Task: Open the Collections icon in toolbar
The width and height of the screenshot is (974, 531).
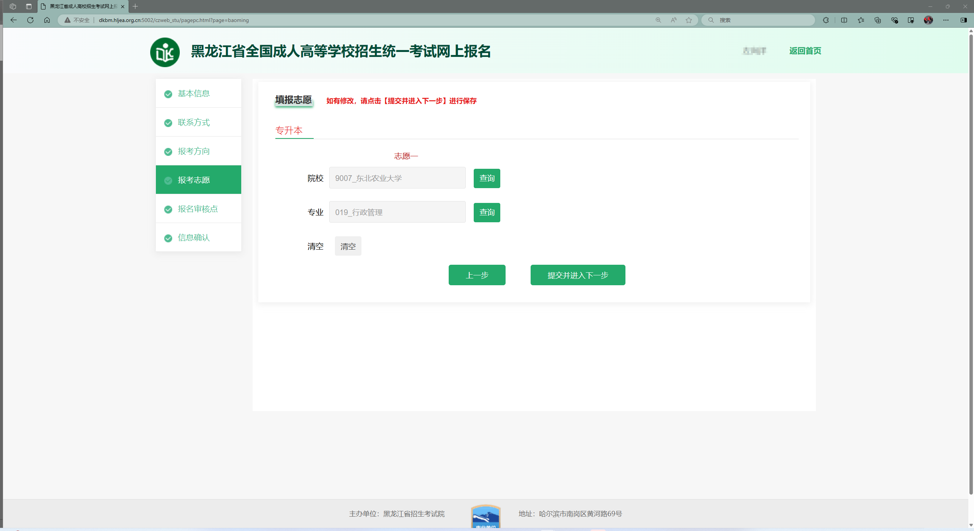Action: click(x=878, y=20)
